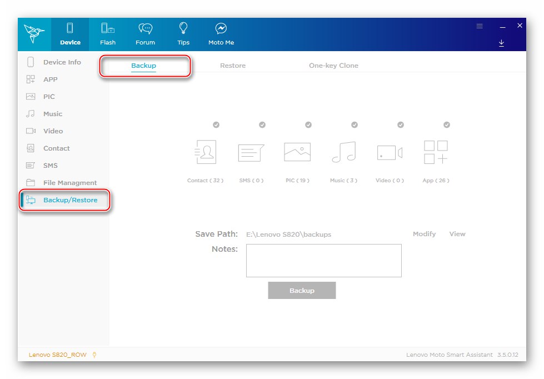Open the Device tab in top bar
The height and width of the screenshot is (379, 544).
[70, 34]
